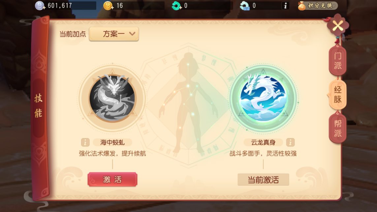Image resolution: width=377 pixels, height=212 pixels.
Task: Click the 当前激活 status button
Action: [x=263, y=180]
